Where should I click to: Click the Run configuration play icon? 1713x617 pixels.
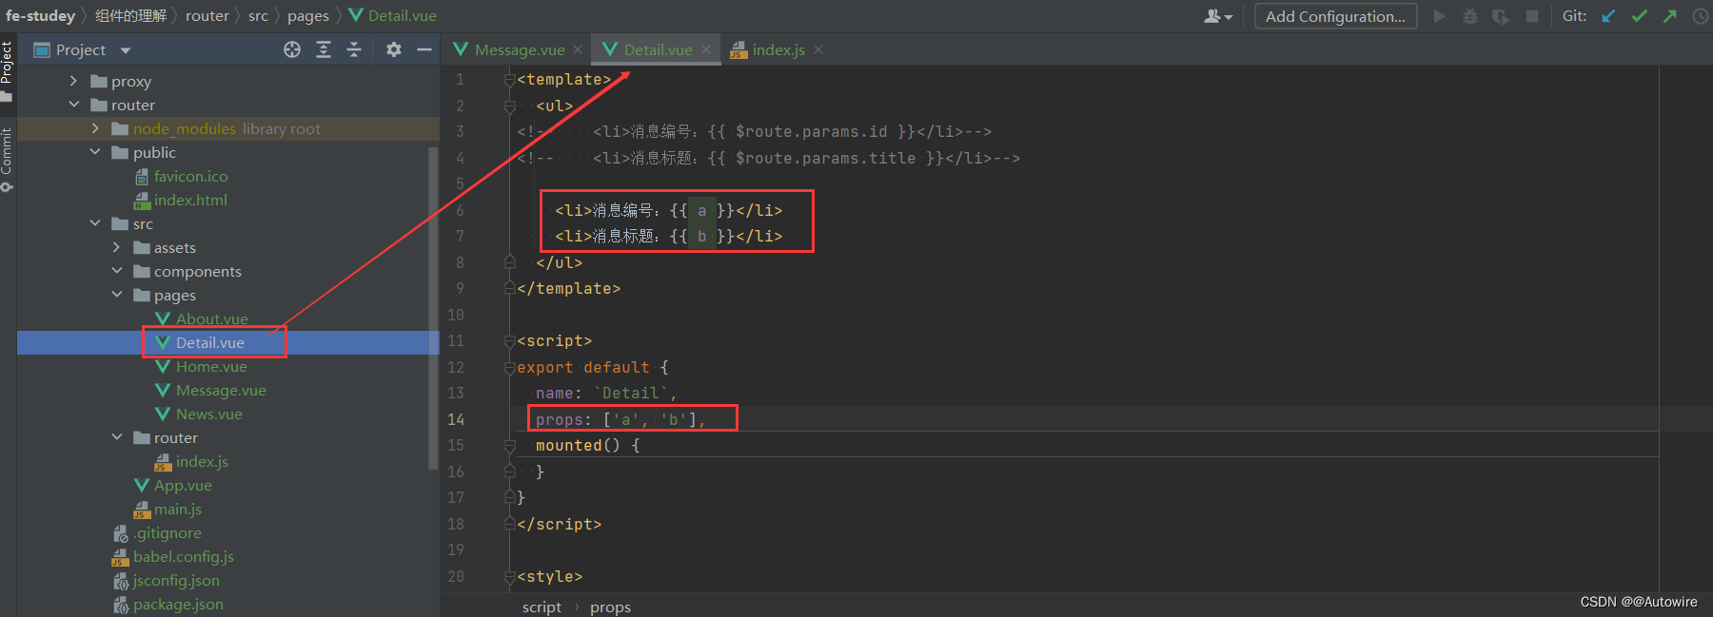click(1439, 16)
